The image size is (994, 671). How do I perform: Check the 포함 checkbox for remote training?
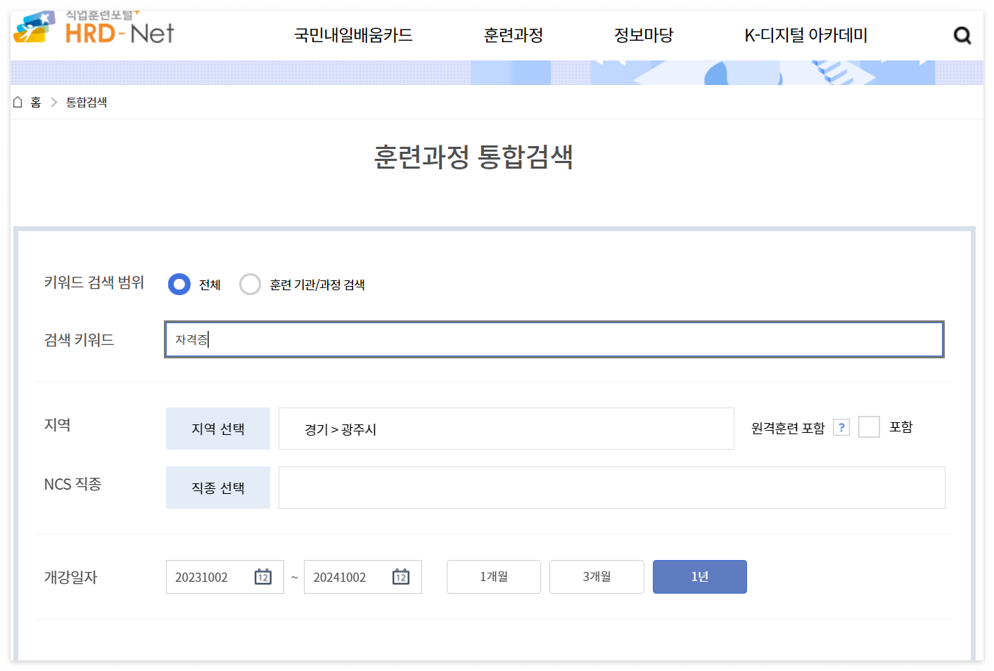tap(869, 426)
